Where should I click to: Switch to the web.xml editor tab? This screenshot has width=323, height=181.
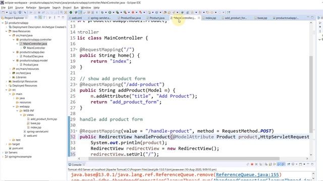(x=77, y=18)
